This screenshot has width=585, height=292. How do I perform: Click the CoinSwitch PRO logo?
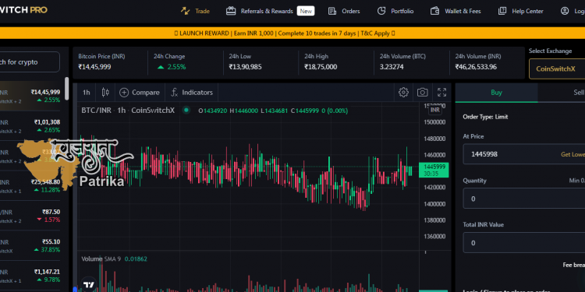[x=23, y=10]
